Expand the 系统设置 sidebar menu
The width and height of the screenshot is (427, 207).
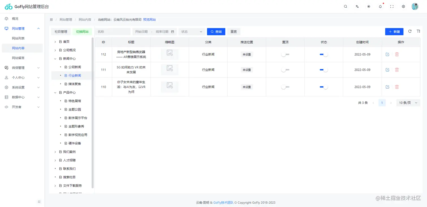click(22, 87)
